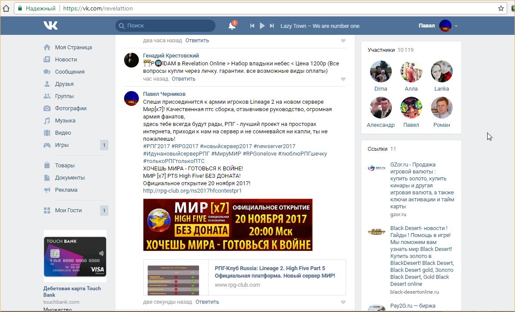
Task: Open Видео film icon
Action: click(47, 133)
